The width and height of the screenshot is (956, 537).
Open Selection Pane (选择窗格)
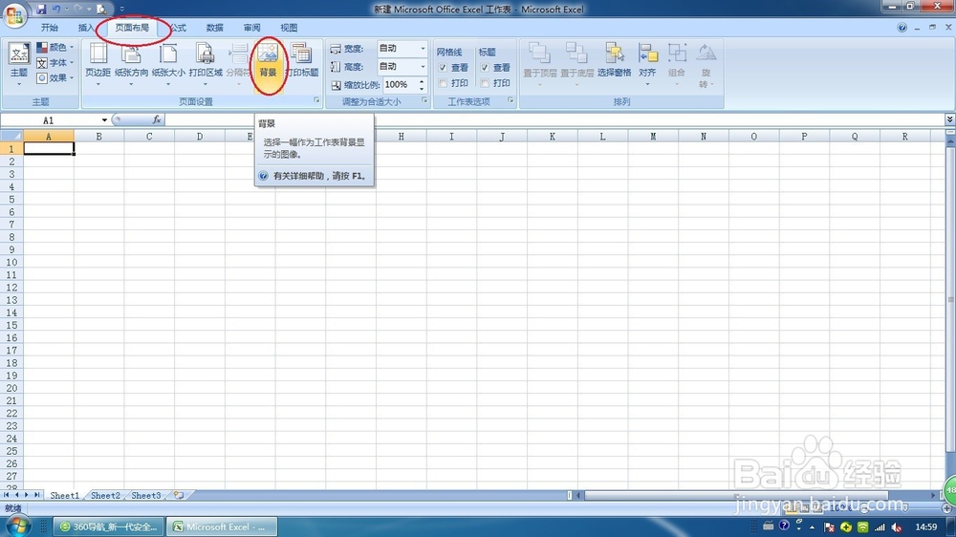614,61
